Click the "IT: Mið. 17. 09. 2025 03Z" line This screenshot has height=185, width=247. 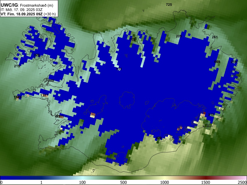coord(22,10)
